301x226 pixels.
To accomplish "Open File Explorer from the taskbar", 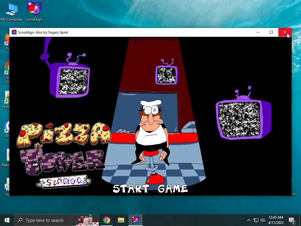I will click(121, 220).
